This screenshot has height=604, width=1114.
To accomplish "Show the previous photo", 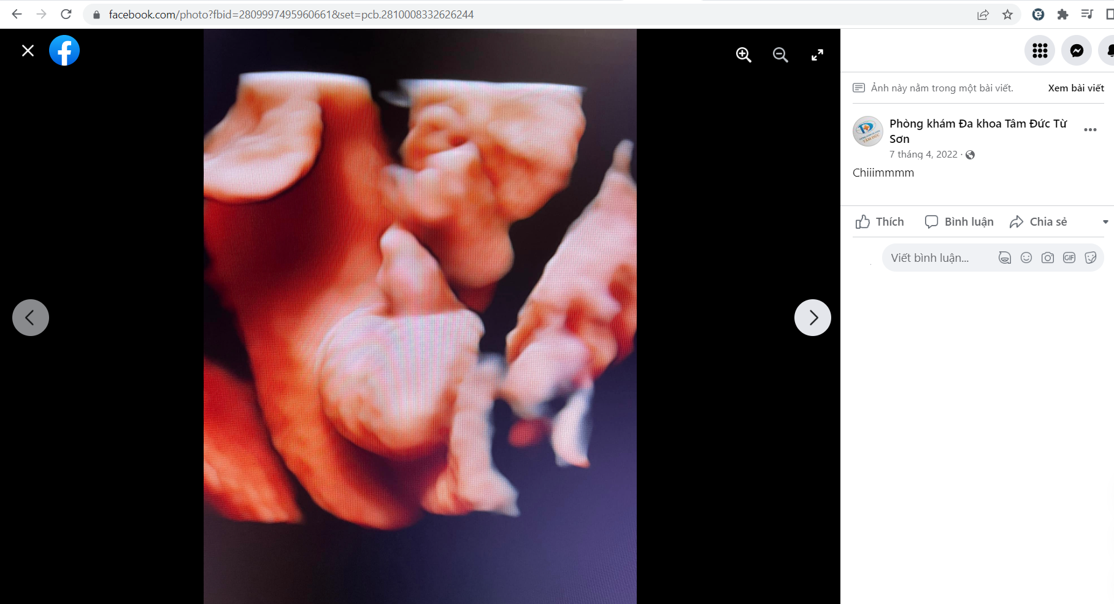I will tap(31, 318).
